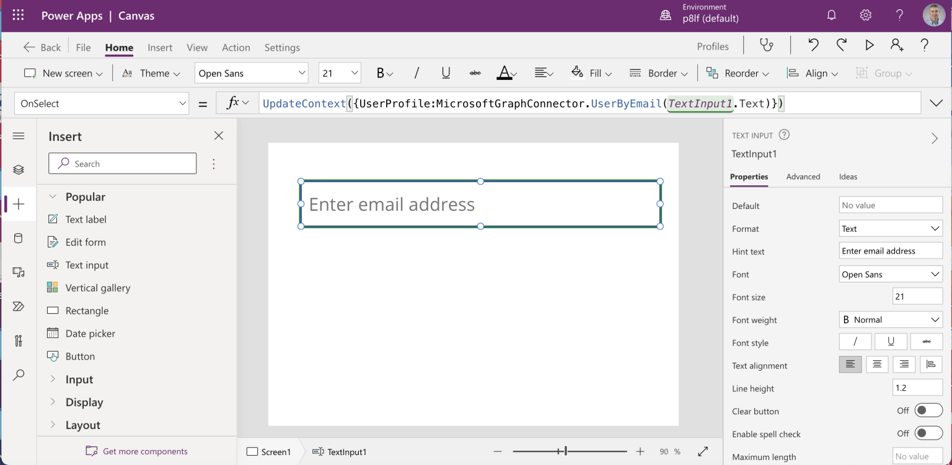The width and height of the screenshot is (952, 465).
Task: Open the Search magnifier in left rail
Action: coord(19,375)
